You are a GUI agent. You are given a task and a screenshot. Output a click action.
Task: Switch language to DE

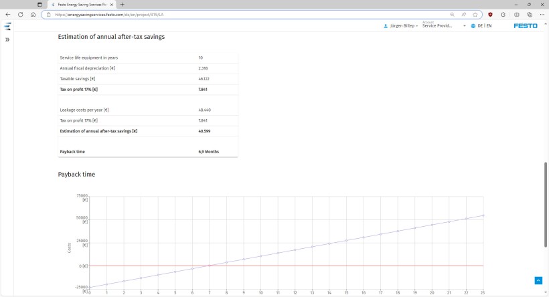click(x=480, y=26)
